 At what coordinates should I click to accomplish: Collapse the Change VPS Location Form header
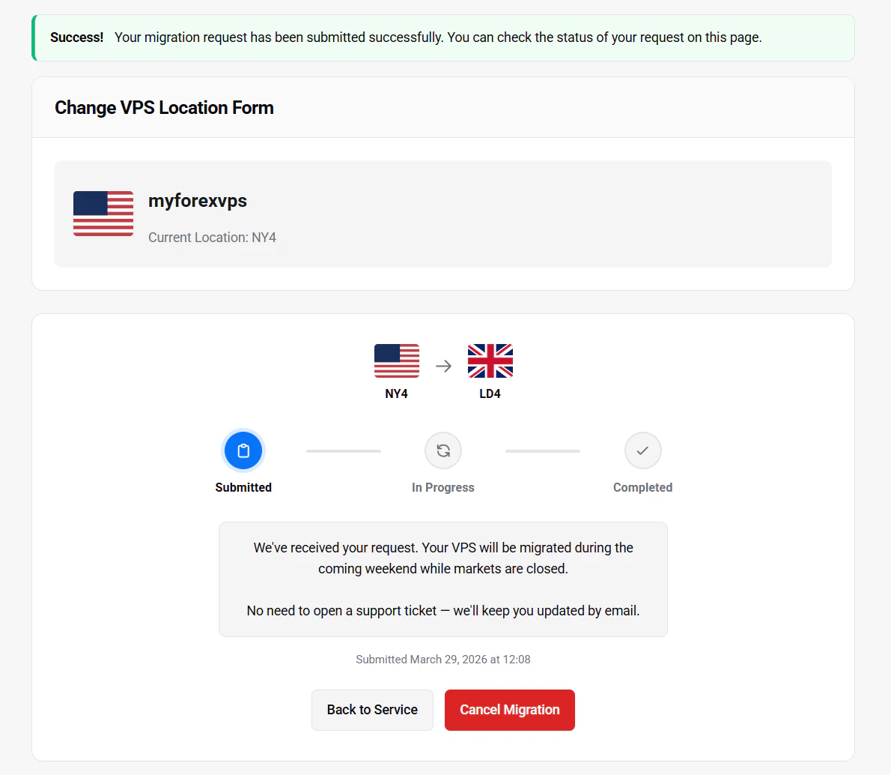coord(164,107)
